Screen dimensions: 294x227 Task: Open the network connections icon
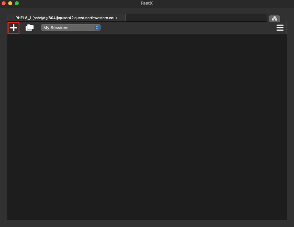pyautogui.click(x=274, y=19)
